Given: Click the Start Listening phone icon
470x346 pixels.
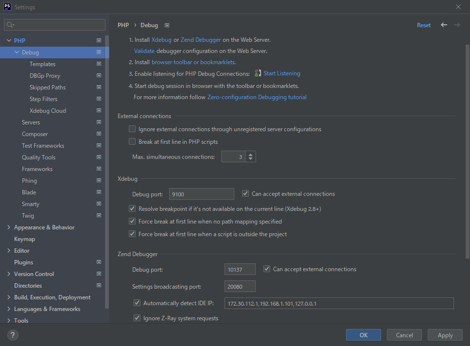Looking at the screenshot, I should point(258,73).
